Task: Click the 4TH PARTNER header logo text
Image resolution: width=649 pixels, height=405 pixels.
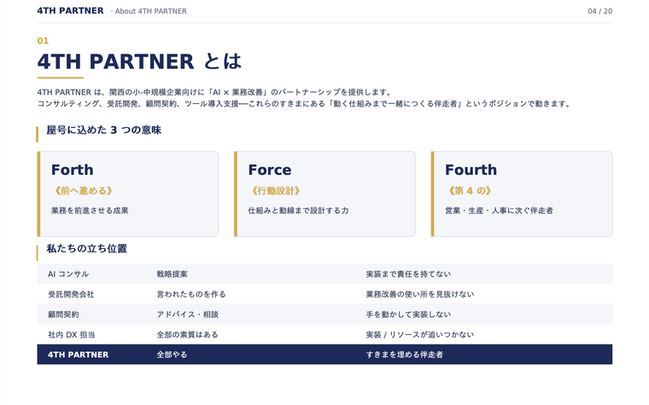Action: click(x=70, y=11)
